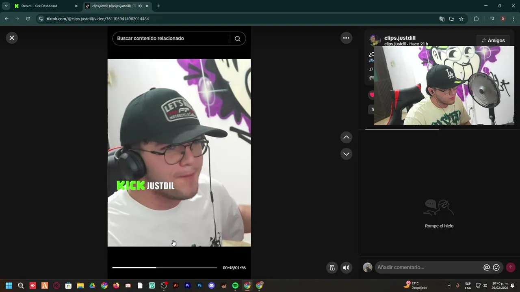
Task: Switch to Stream - Kick Dashboard tab
Action: tap(46, 6)
